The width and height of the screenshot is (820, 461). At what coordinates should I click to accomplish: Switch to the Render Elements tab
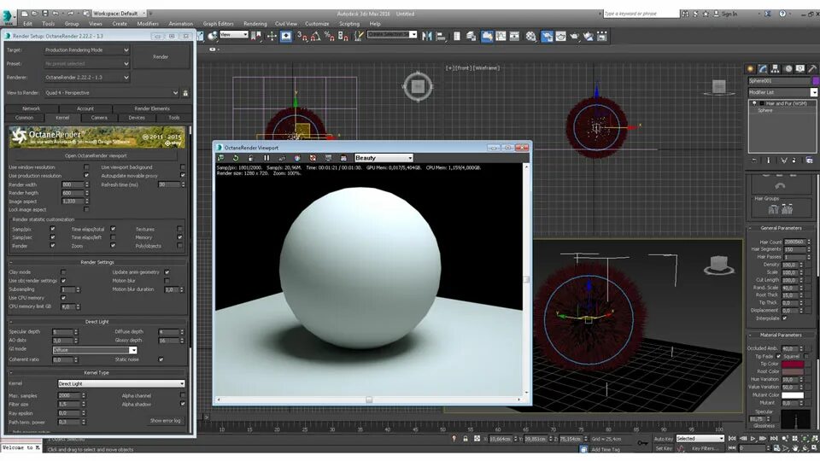152,108
